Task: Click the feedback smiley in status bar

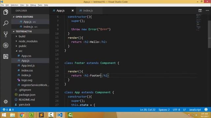Action: click(x=206, y=109)
